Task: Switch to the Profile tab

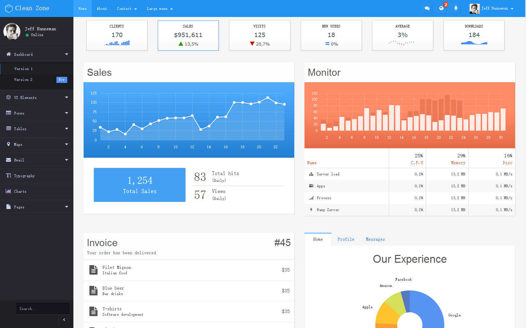Action: (x=346, y=239)
